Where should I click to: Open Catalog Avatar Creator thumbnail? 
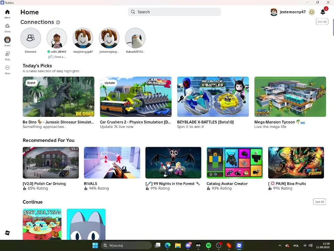tap(234, 163)
